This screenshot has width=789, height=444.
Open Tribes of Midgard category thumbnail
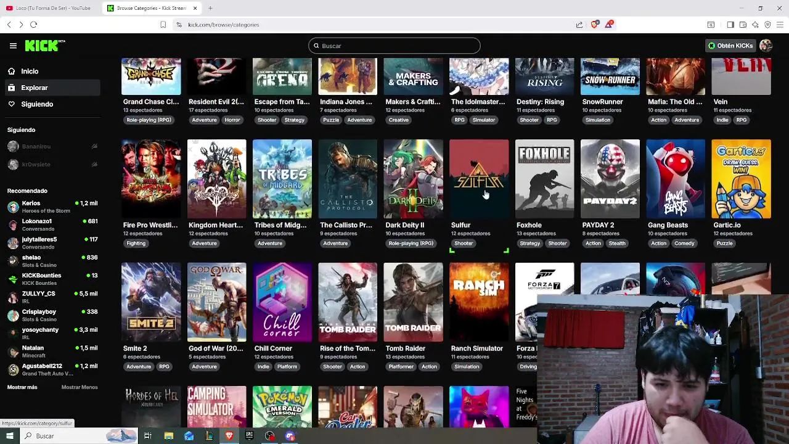[x=282, y=179]
